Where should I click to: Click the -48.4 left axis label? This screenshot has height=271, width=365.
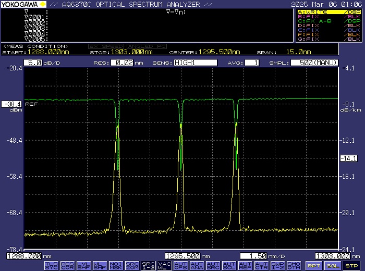(14, 140)
